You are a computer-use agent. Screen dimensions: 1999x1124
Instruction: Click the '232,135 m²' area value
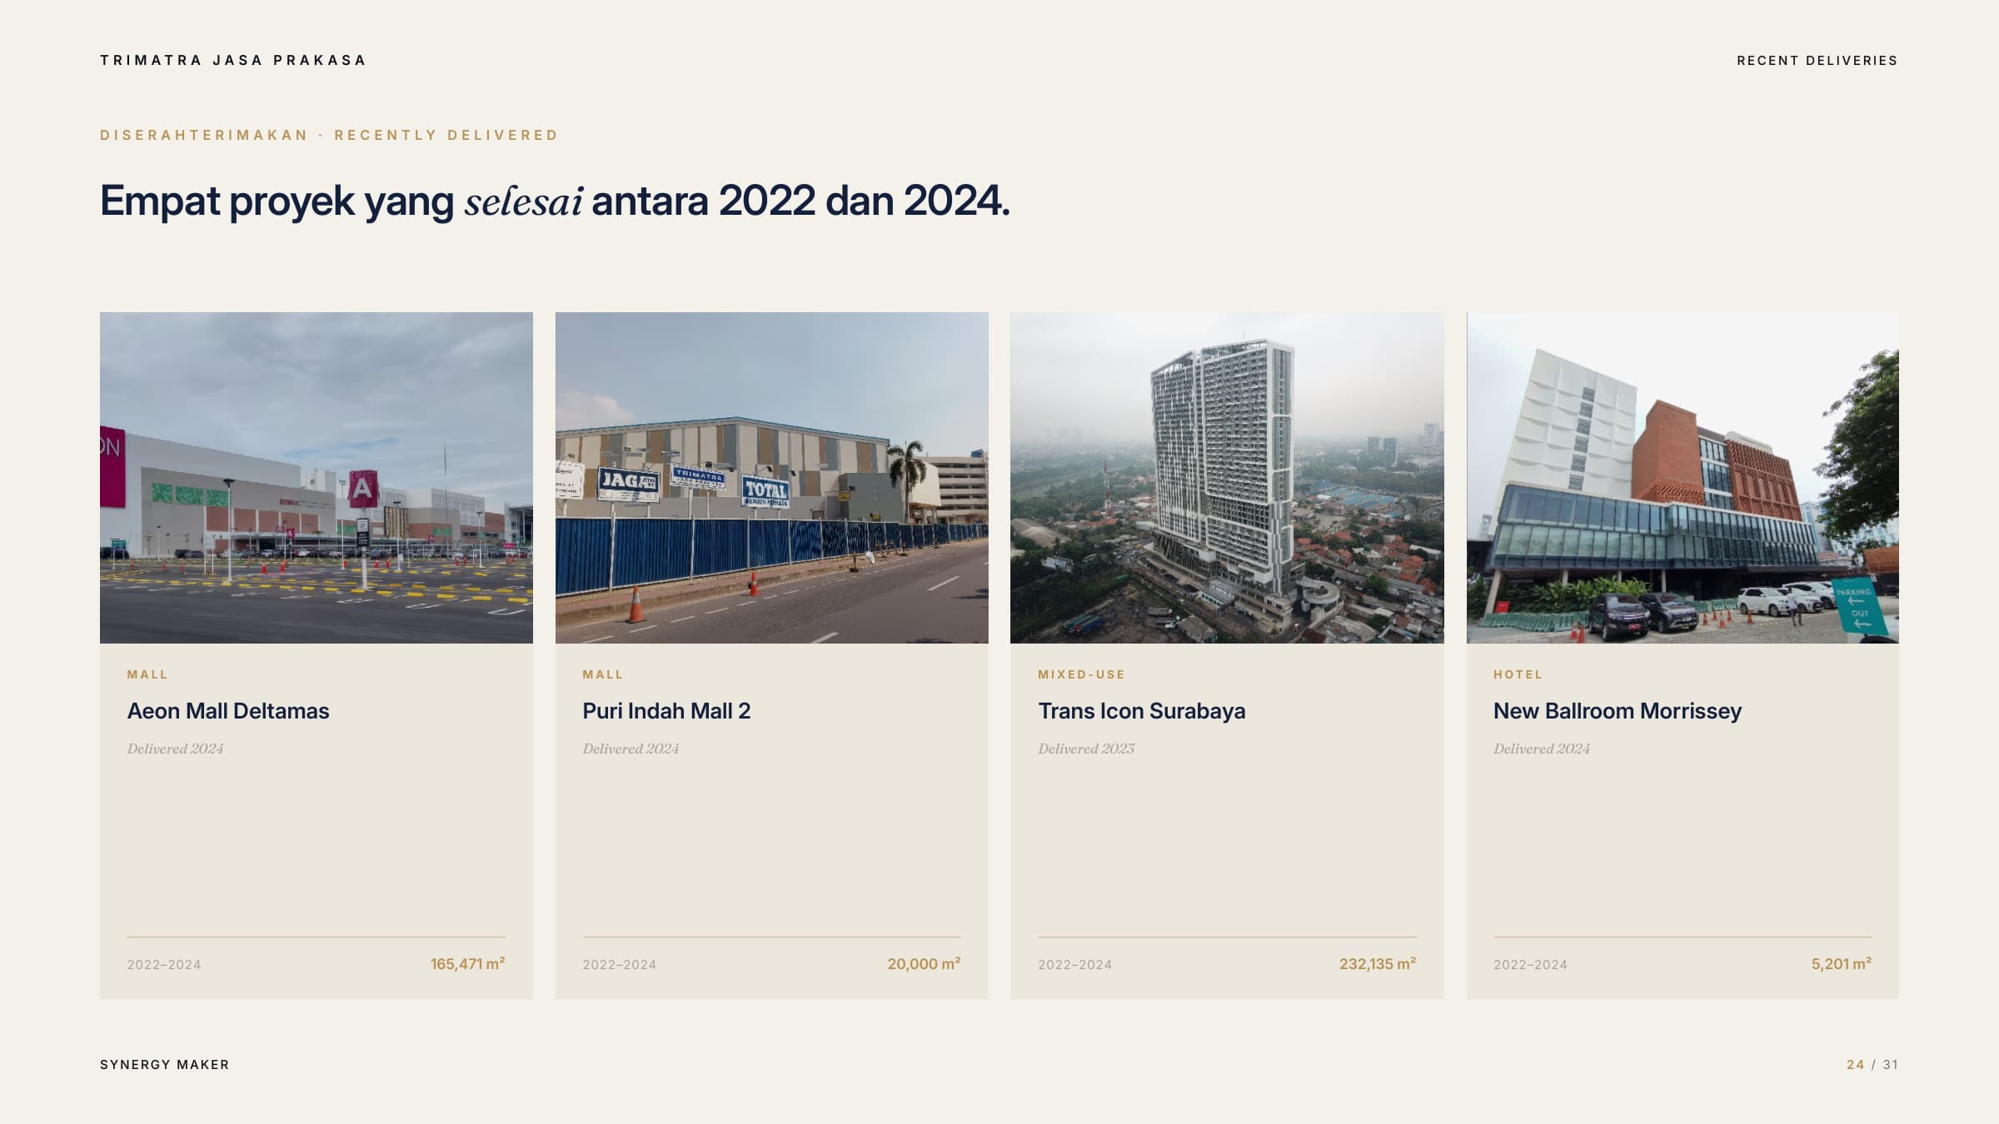(1378, 964)
